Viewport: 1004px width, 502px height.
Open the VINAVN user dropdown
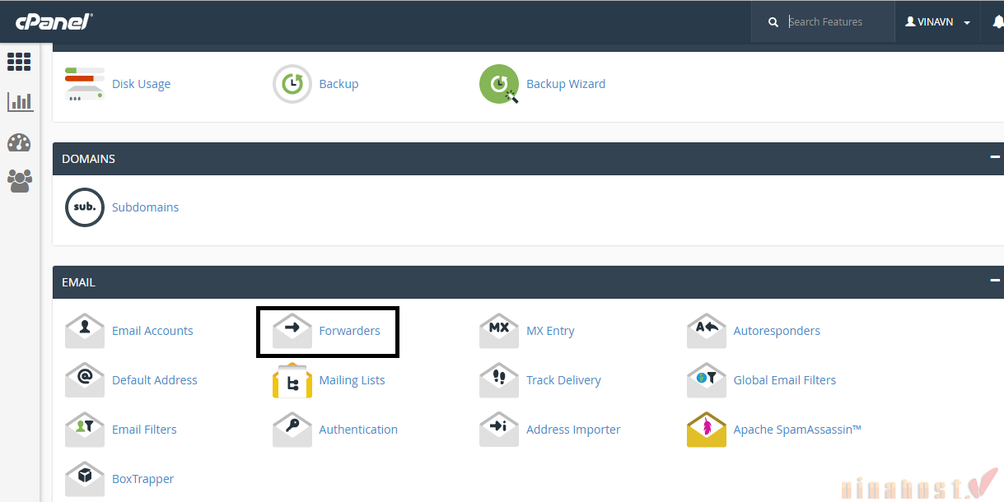[938, 22]
